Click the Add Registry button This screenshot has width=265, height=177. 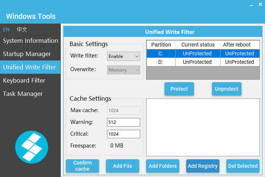tap(203, 166)
